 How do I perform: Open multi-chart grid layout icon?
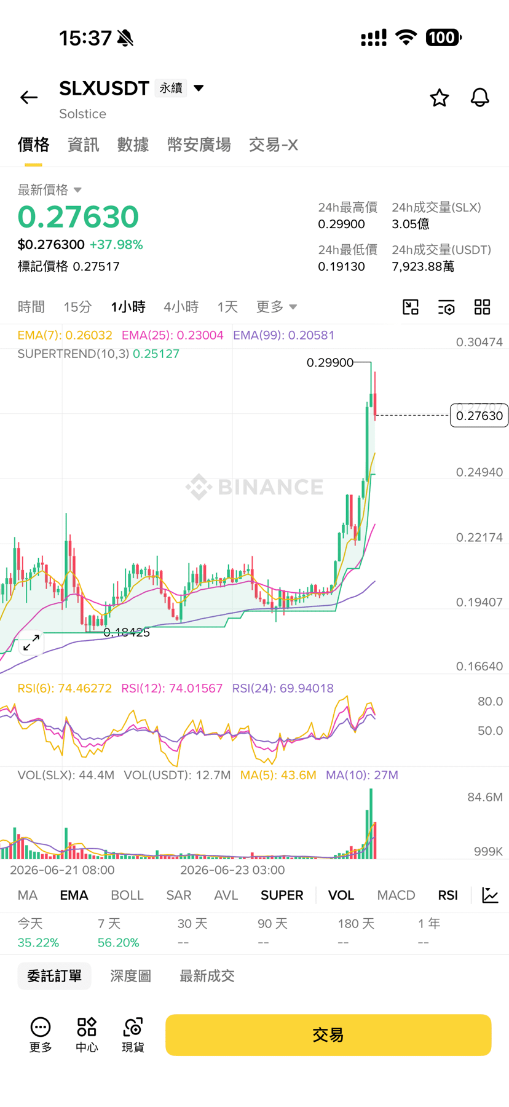pyautogui.click(x=483, y=307)
